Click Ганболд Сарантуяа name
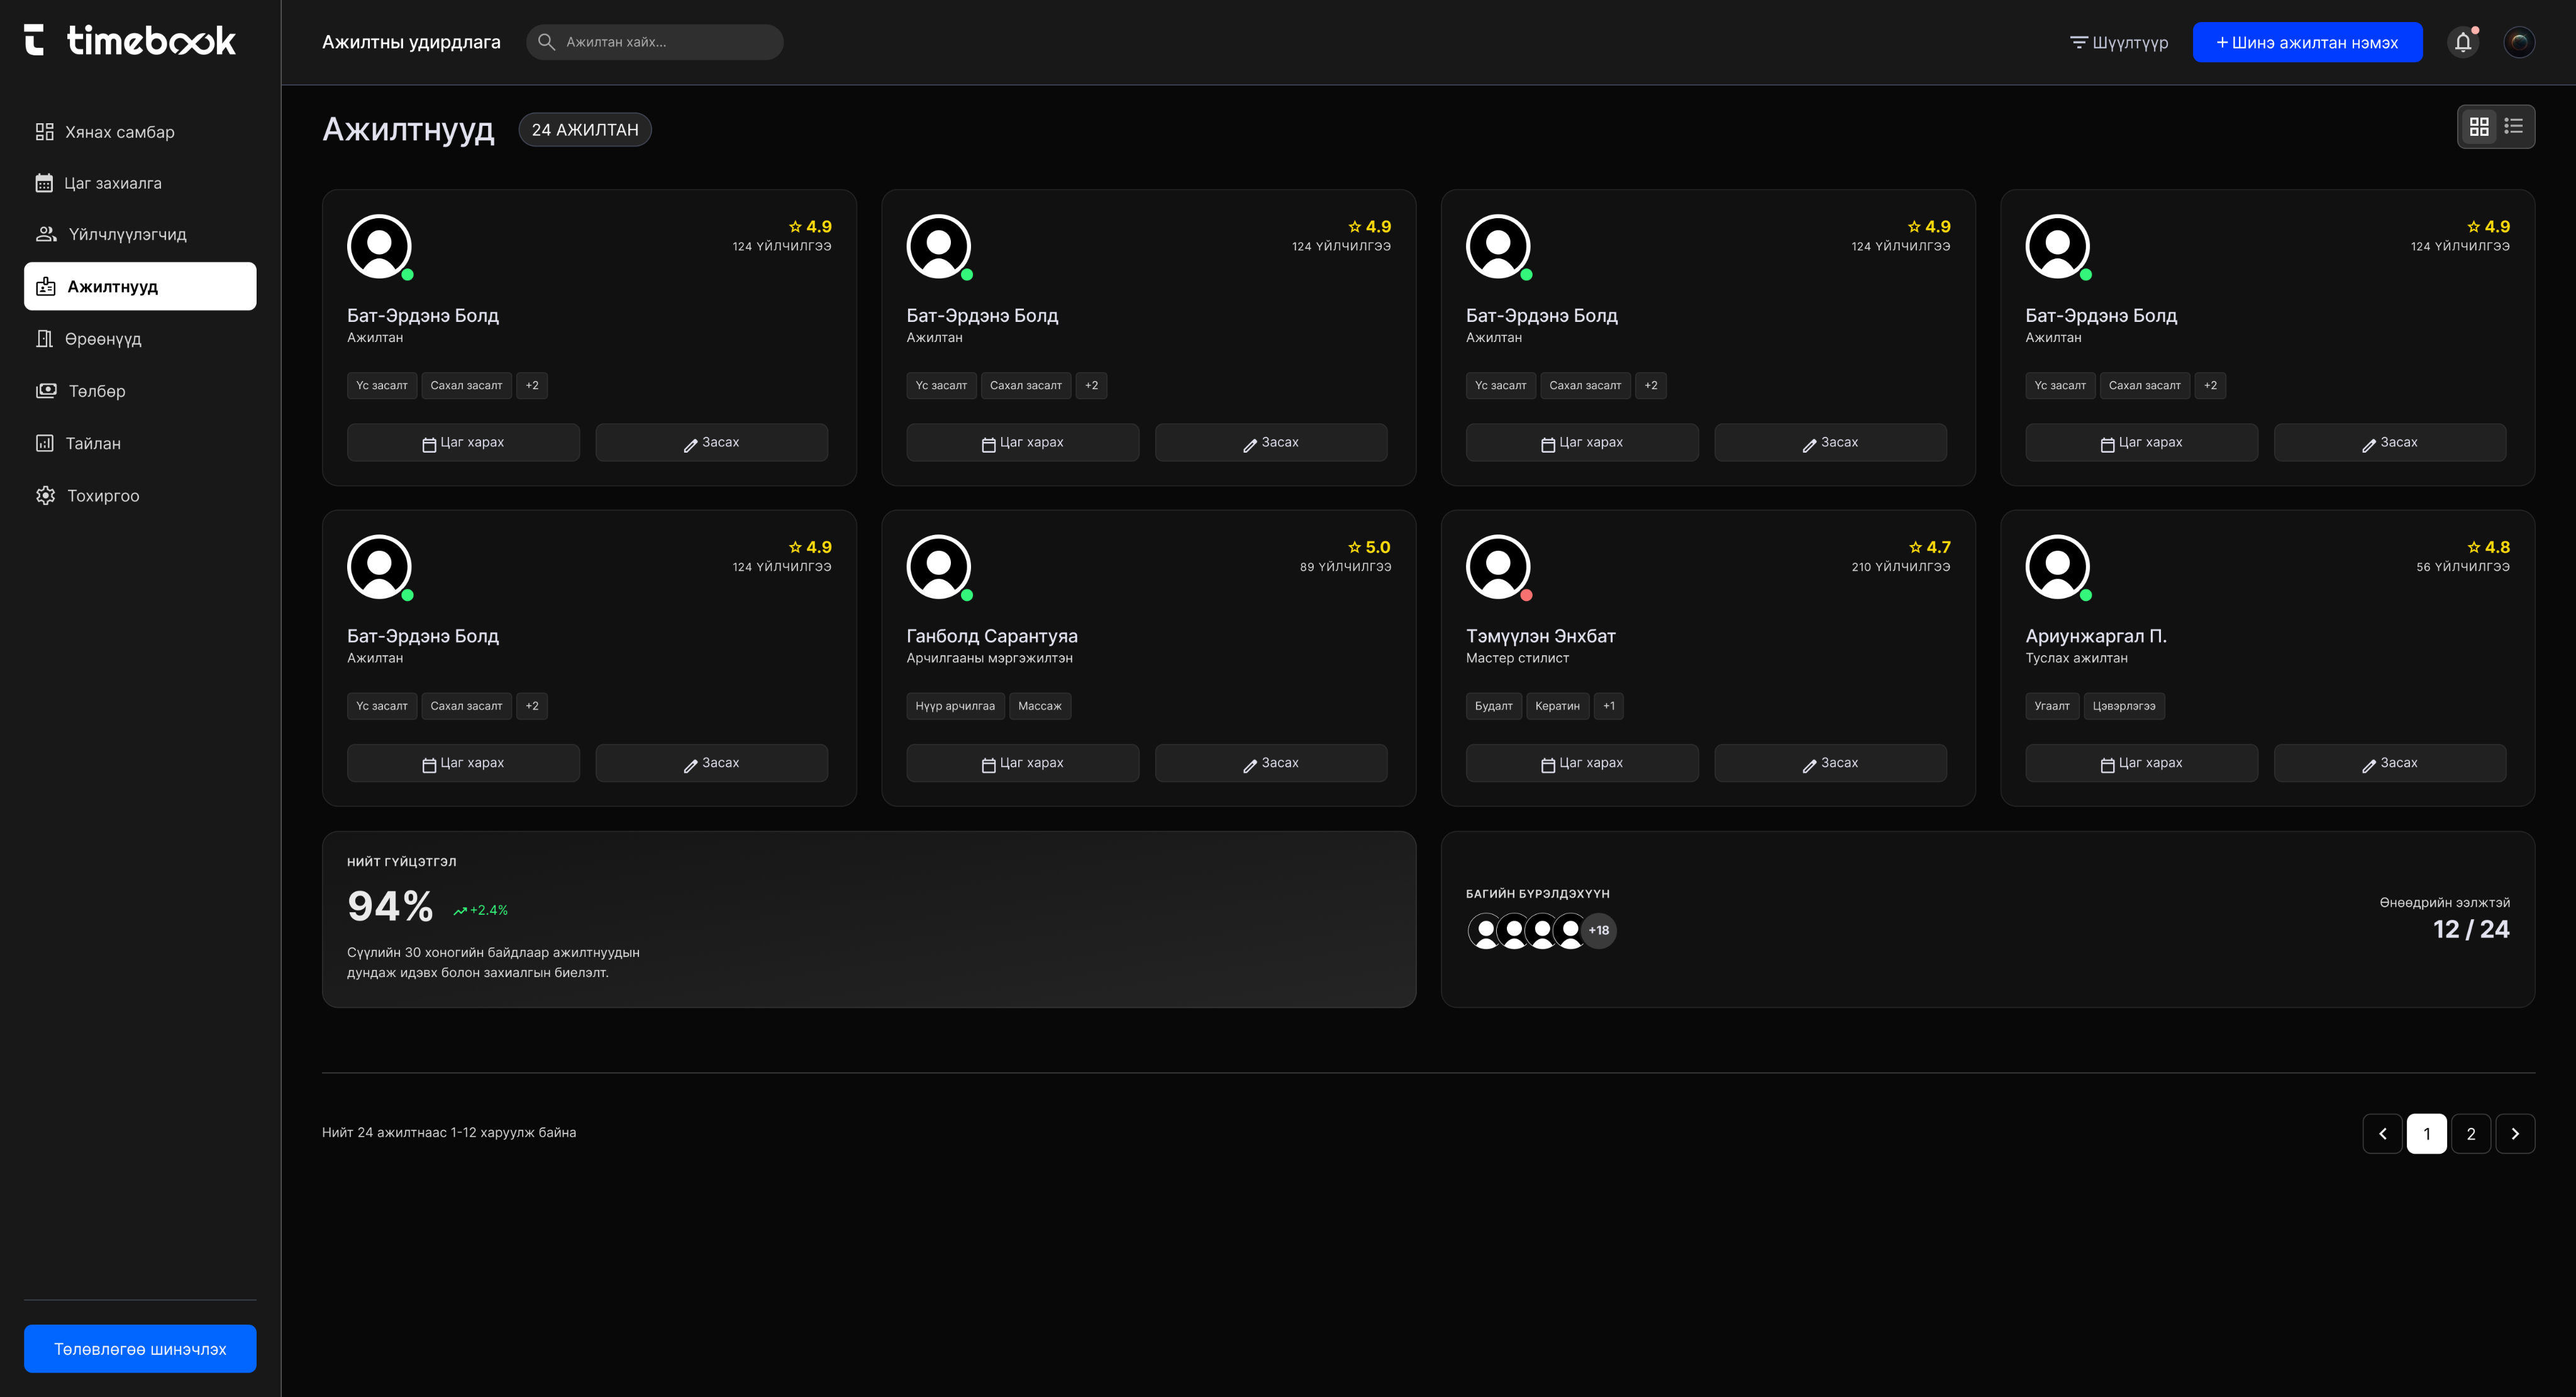 pyautogui.click(x=992, y=636)
